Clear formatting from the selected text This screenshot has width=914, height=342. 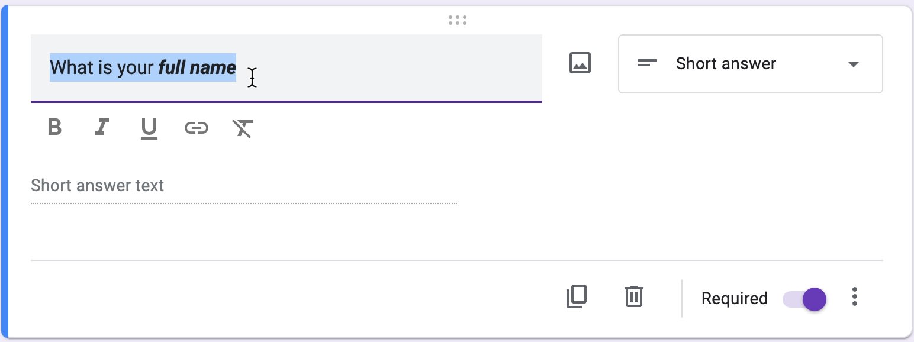pyautogui.click(x=243, y=128)
